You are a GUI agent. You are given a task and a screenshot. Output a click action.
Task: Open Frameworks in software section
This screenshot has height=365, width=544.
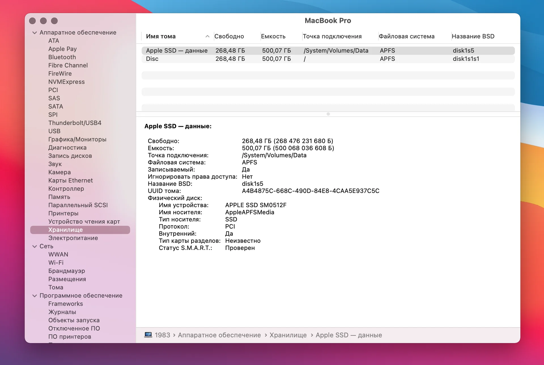point(65,304)
